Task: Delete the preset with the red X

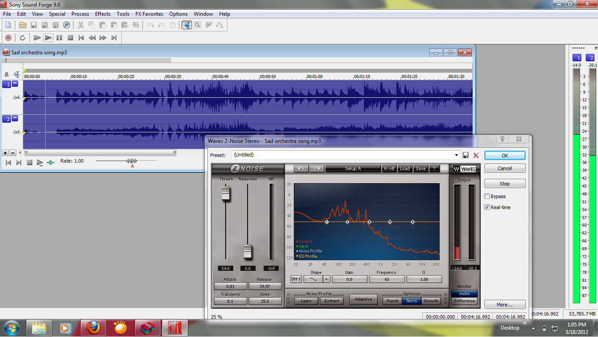Action: pyautogui.click(x=476, y=155)
